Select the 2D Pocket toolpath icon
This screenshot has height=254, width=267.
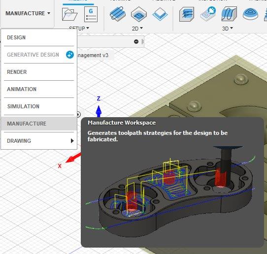139,14
